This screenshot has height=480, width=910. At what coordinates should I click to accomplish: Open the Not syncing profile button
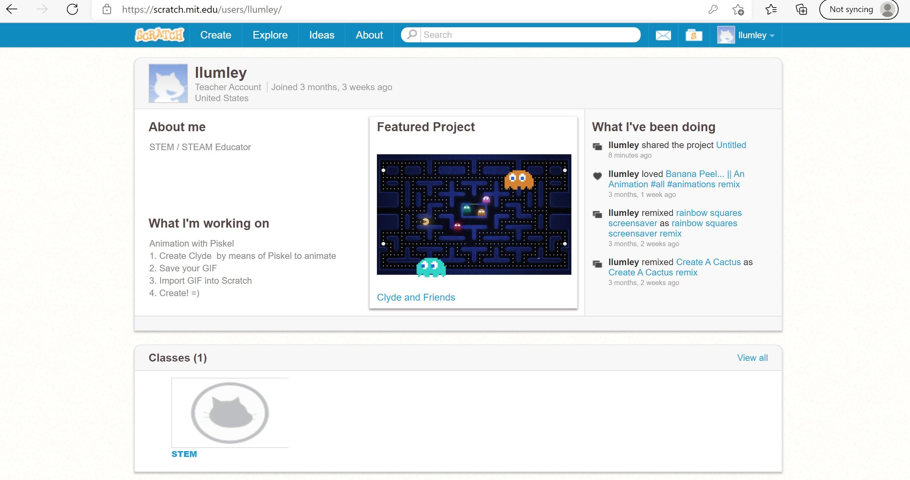pos(859,10)
